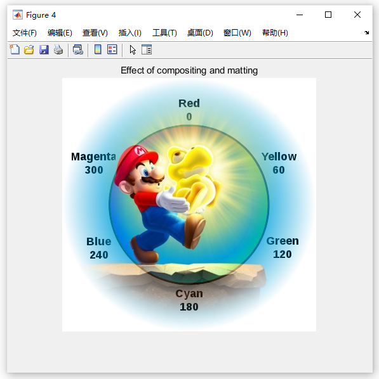
Task: Open the Property Inspector icon
Action: tap(147, 49)
